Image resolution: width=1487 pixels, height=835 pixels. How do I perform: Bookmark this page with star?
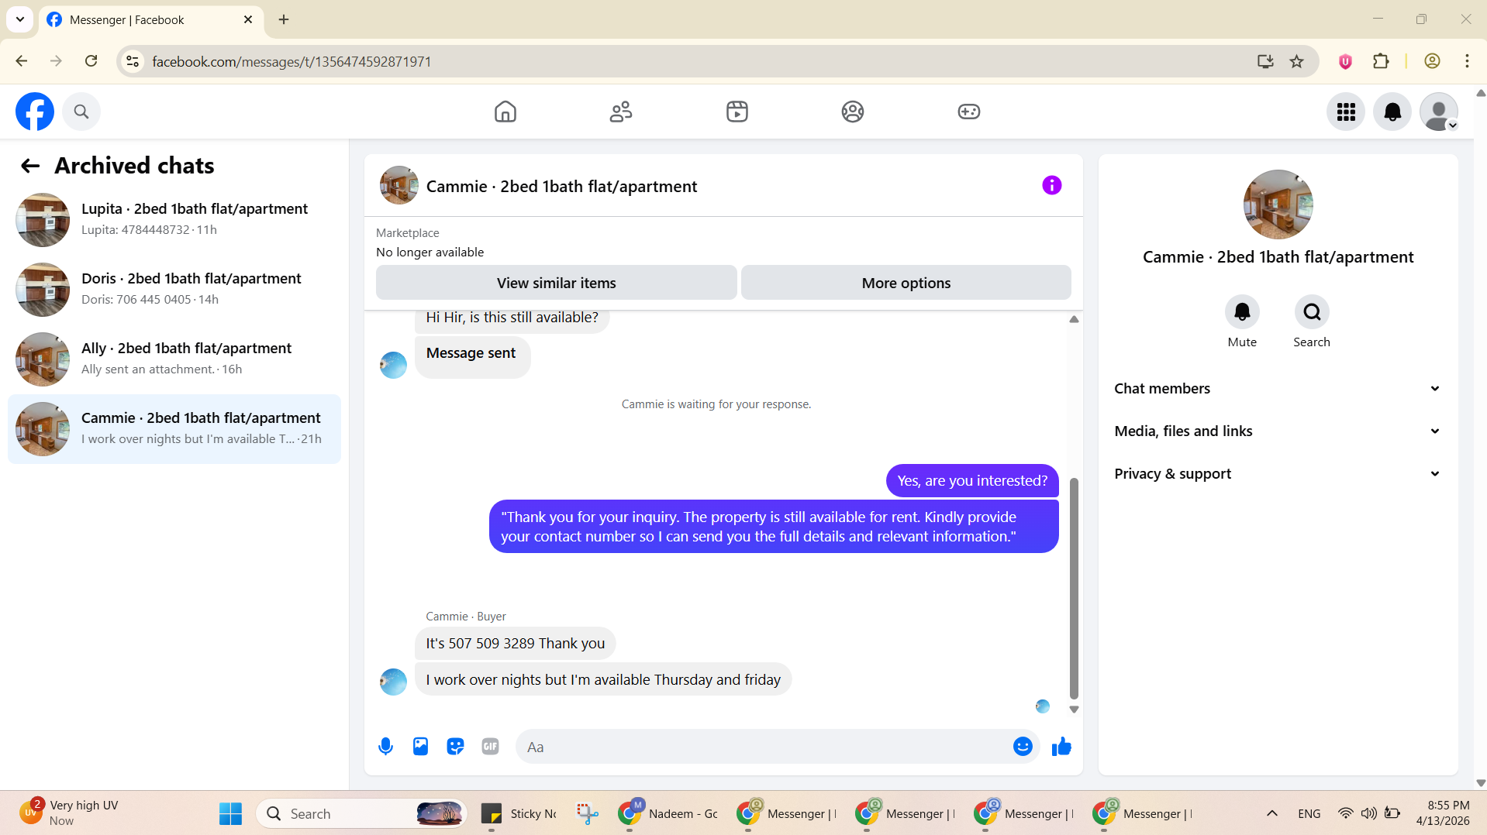[1296, 61]
